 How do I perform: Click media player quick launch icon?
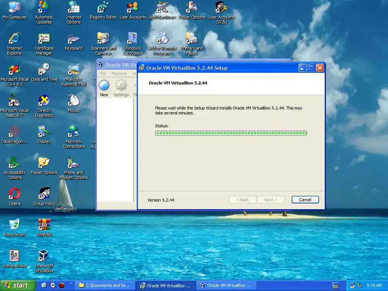[53, 285]
